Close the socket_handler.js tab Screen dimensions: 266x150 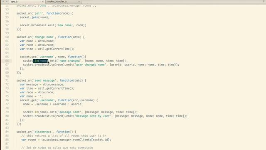point(79,2)
